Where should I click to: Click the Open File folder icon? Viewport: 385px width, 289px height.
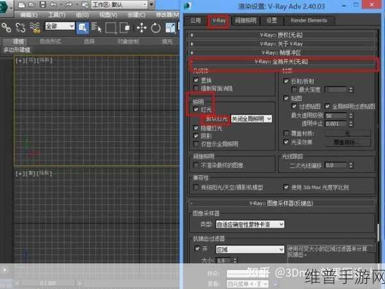tap(31, 4)
